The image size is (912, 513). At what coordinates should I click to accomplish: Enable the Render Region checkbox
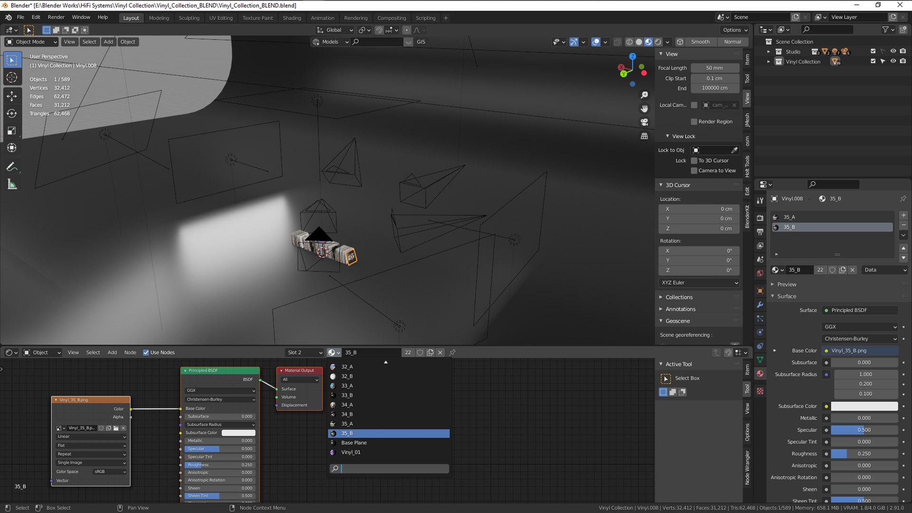click(x=694, y=122)
